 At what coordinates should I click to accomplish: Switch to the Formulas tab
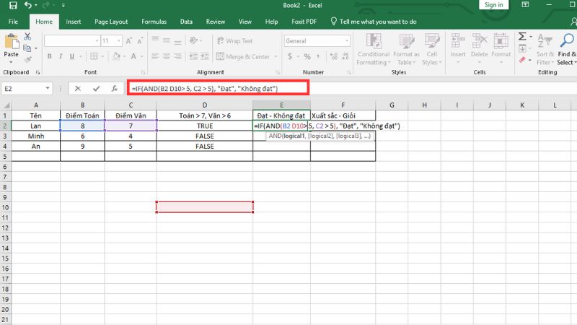pyautogui.click(x=153, y=22)
